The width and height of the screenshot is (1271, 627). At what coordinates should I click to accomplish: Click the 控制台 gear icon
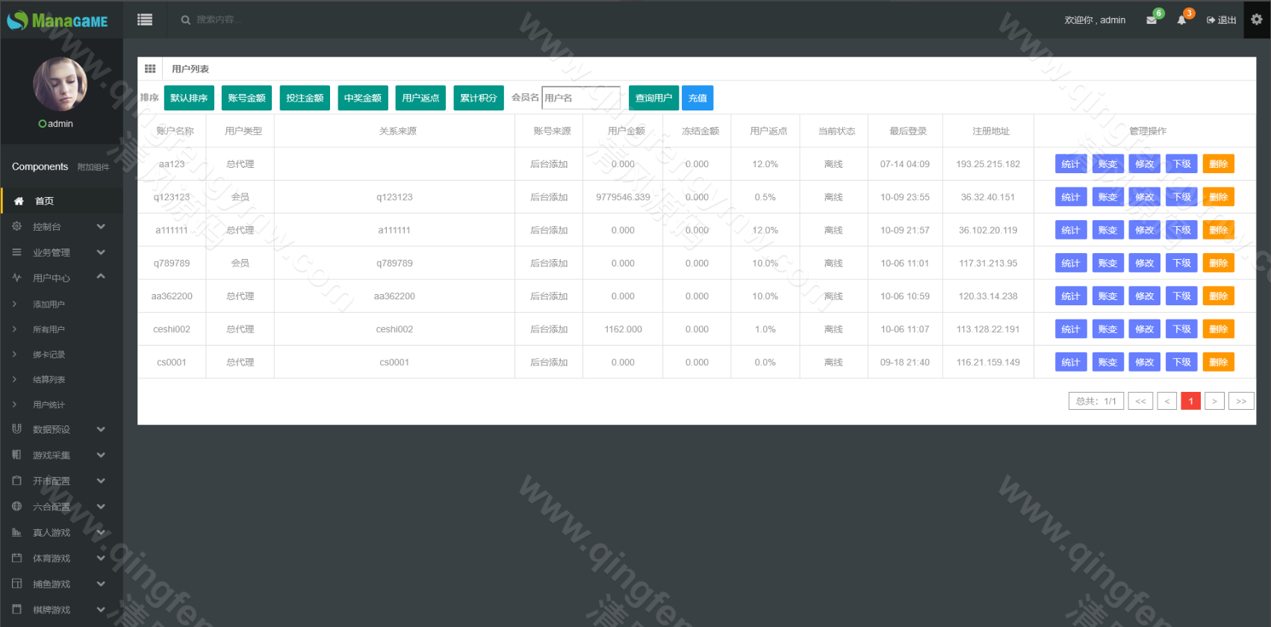tap(16, 226)
